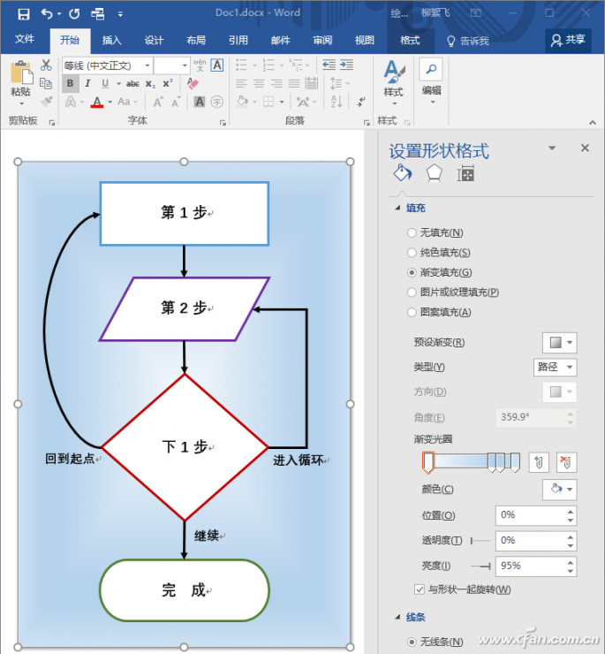Image resolution: width=605 pixels, height=654 pixels.
Task: Select the last gradient stop on slider
Action: [516, 462]
